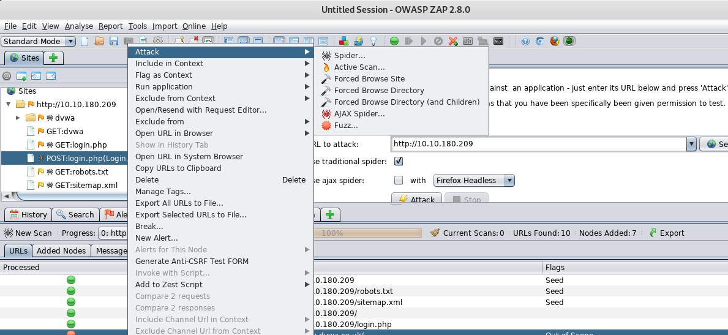Image resolution: width=728 pixels, height=335 pixels.
Task: Click the Attack button with lightning icon
Action: click(416, 199)
